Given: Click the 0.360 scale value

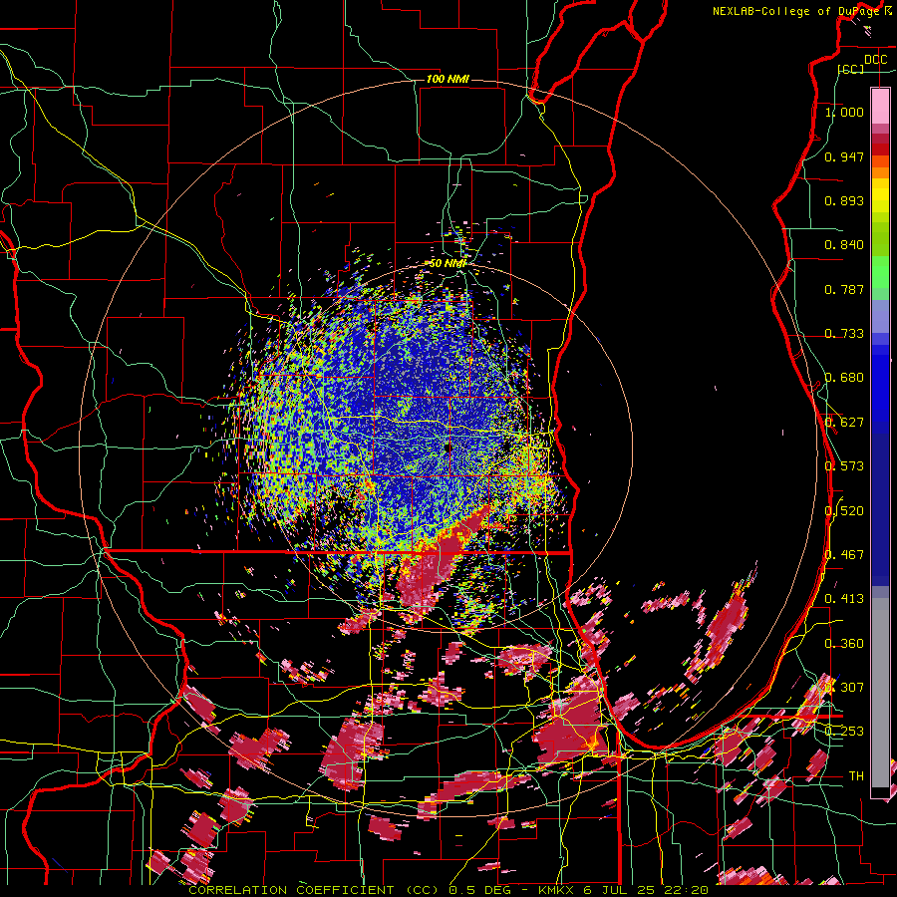Looking at the screenshot, I should click(x=844, y=644).
